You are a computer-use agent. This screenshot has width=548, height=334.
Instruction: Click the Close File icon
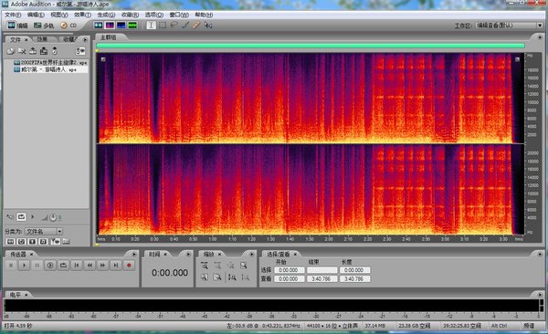tap(22, 51)
